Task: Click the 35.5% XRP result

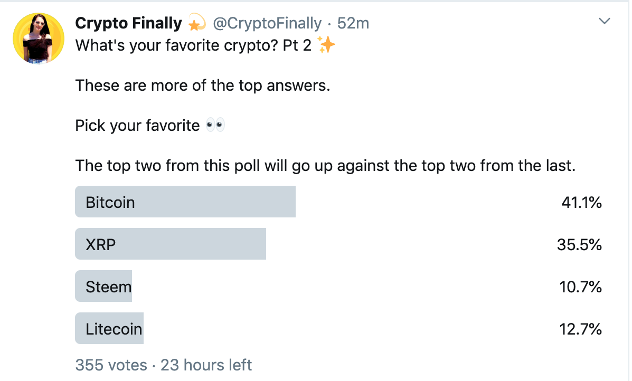Action: point(579,244)
